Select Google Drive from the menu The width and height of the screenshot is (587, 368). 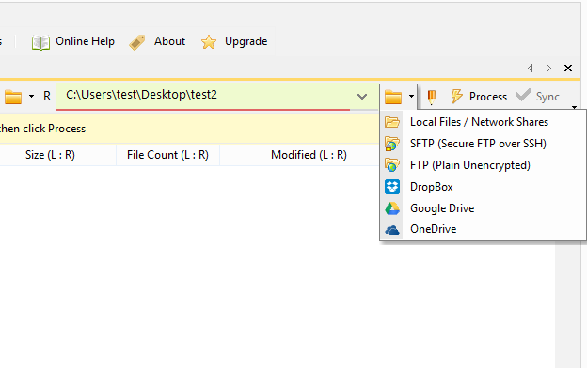(483, 208)
